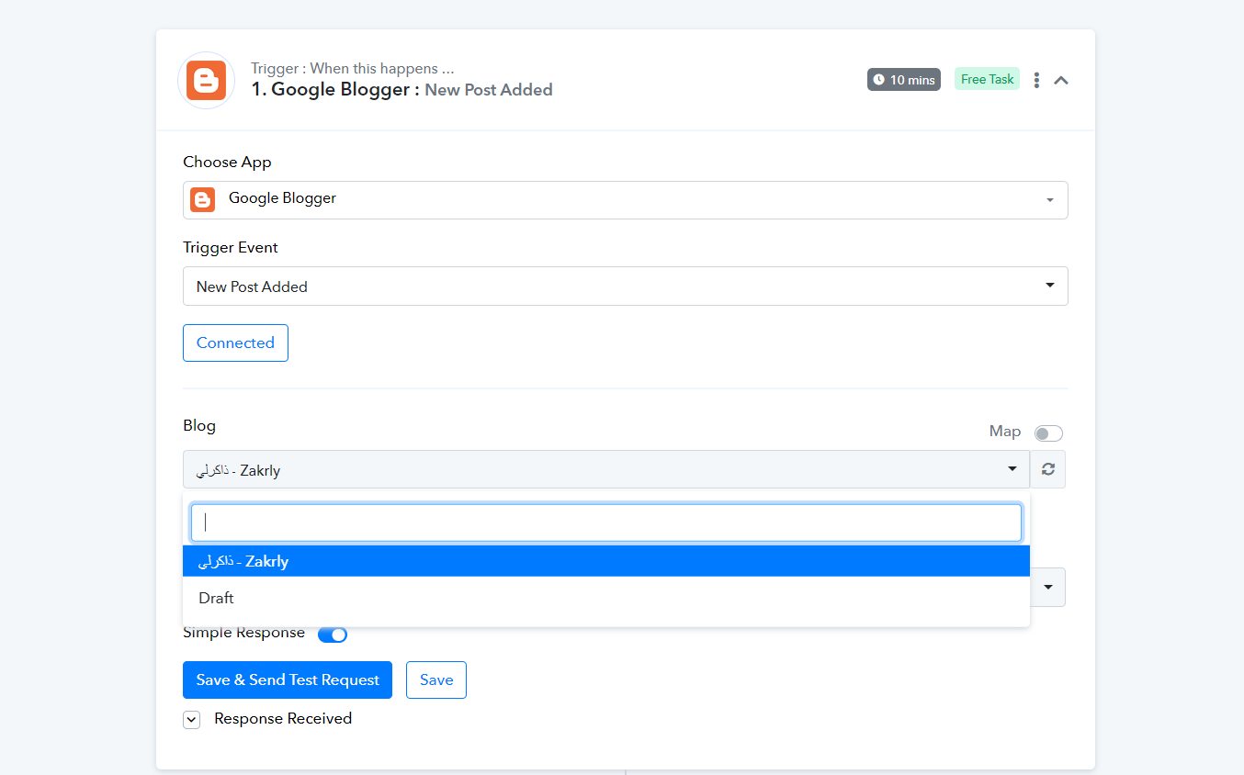The height and width of the screenshot is (775, 1244).
Task: Focus the Blog search input field
Action: point(606,522)
